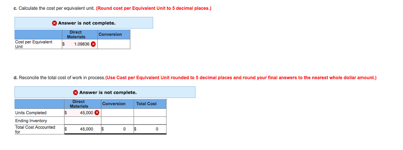The image size is (403, 150).
Task: Select Units Completed Conversion cell
Action: click(117, 113)
